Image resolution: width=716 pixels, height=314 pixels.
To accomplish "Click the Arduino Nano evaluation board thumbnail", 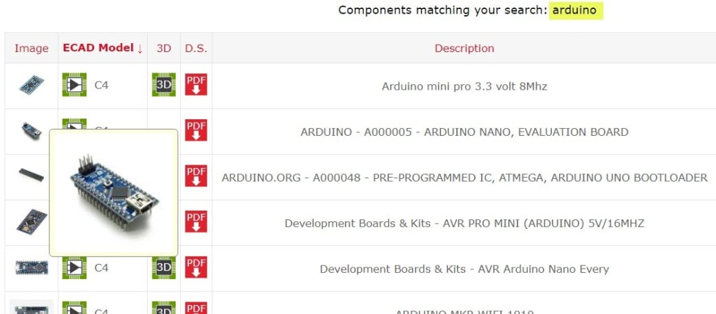I will pyautogui.click(x=32, y=131).
